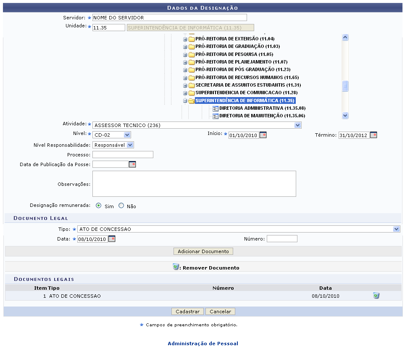Viewport: 405px width, 349px height.
Task: Click folder icon of Pró-Reitoria de Pesquisa
Action: click(x=192, y=54)
